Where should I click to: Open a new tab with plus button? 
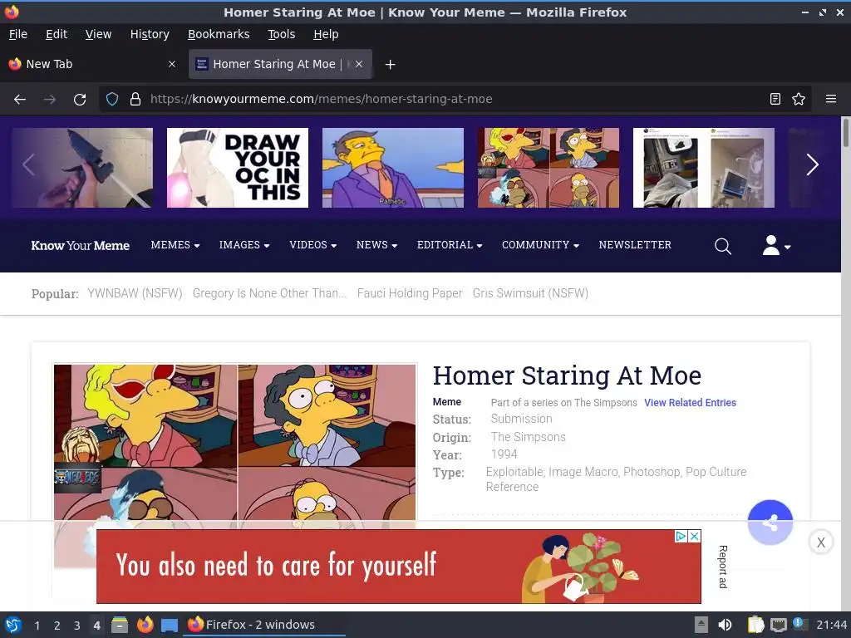click(x=390, y=65)
